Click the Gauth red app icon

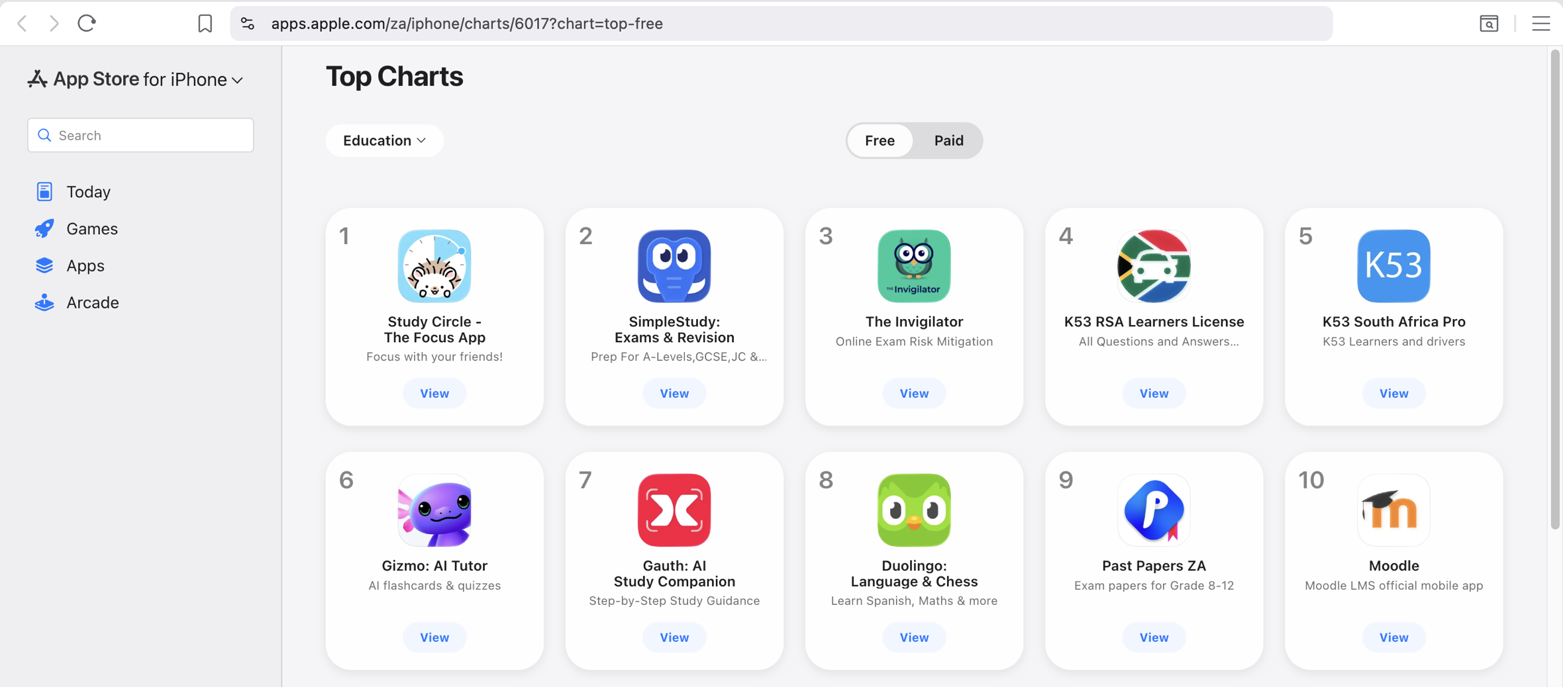674,510
